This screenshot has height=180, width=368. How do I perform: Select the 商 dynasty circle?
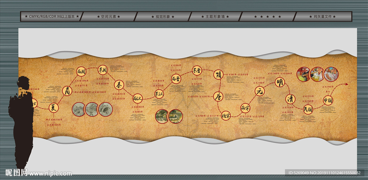click(x=67, y=91)
